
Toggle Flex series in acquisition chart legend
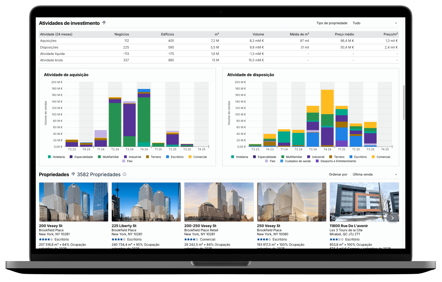[x=124, y=161]
